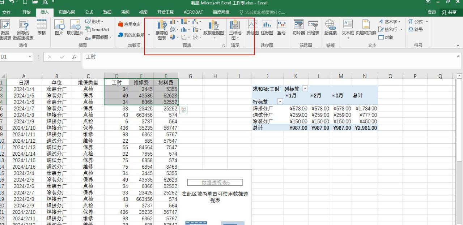Insert header and footer (页眉和页脚)

click(x=366, y=27)
